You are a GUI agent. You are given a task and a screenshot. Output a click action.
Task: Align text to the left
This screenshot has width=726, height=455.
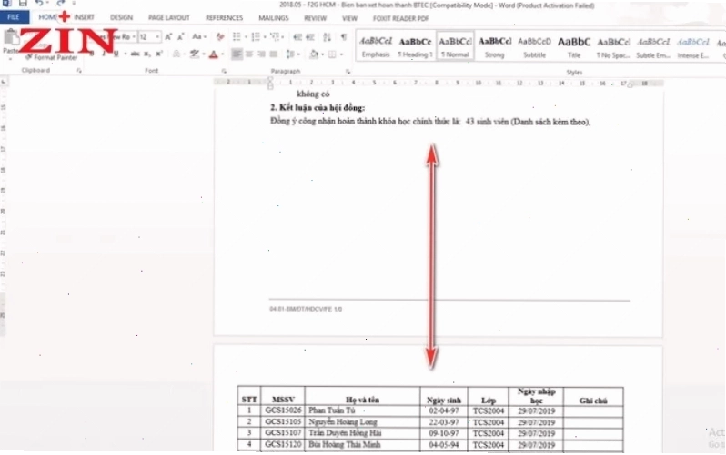click(x=237, y=54)
